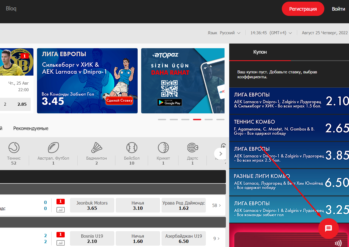Click Сделай Ставку on the Лига Европы banner

[119, 100]
